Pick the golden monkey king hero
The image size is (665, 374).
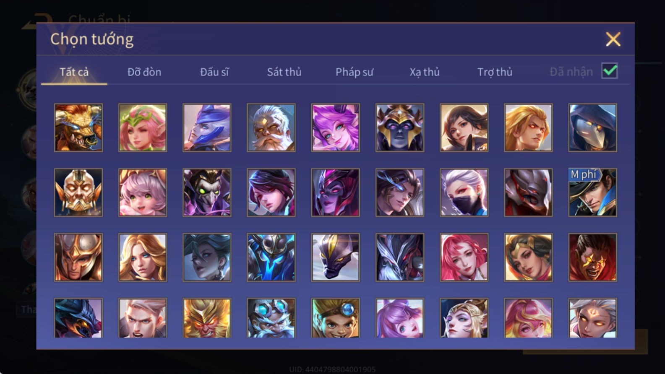point(207,318)
